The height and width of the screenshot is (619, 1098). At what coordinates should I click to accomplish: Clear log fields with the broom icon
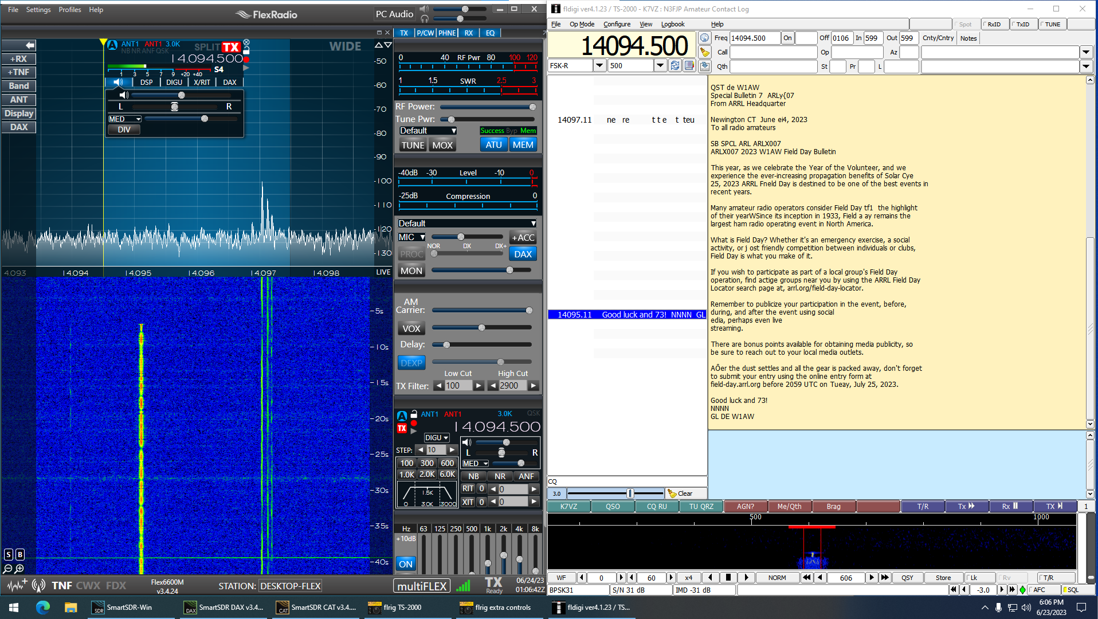(x=705, y=52)
